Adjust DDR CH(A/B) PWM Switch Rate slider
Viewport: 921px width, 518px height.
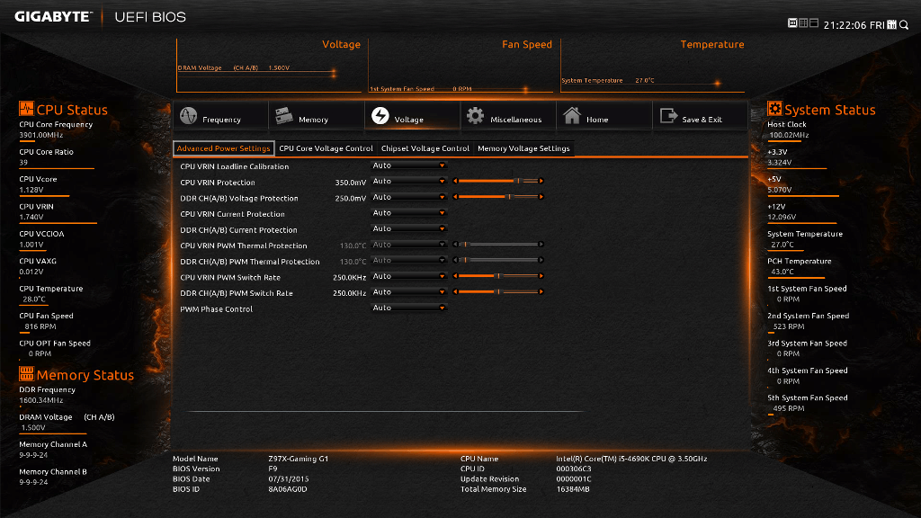pos(498,292)
